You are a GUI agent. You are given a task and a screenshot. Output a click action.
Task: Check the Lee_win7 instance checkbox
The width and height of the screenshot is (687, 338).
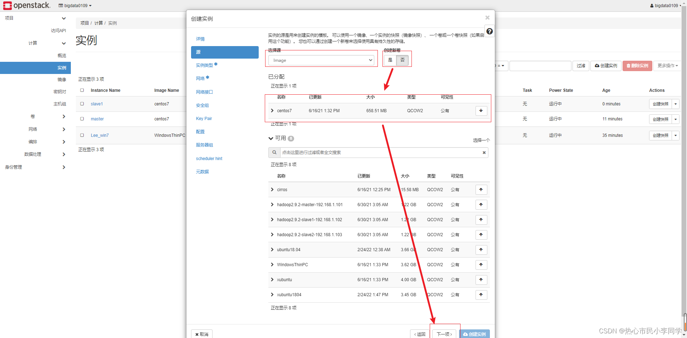pyautogui.click(x=82, y=135)
